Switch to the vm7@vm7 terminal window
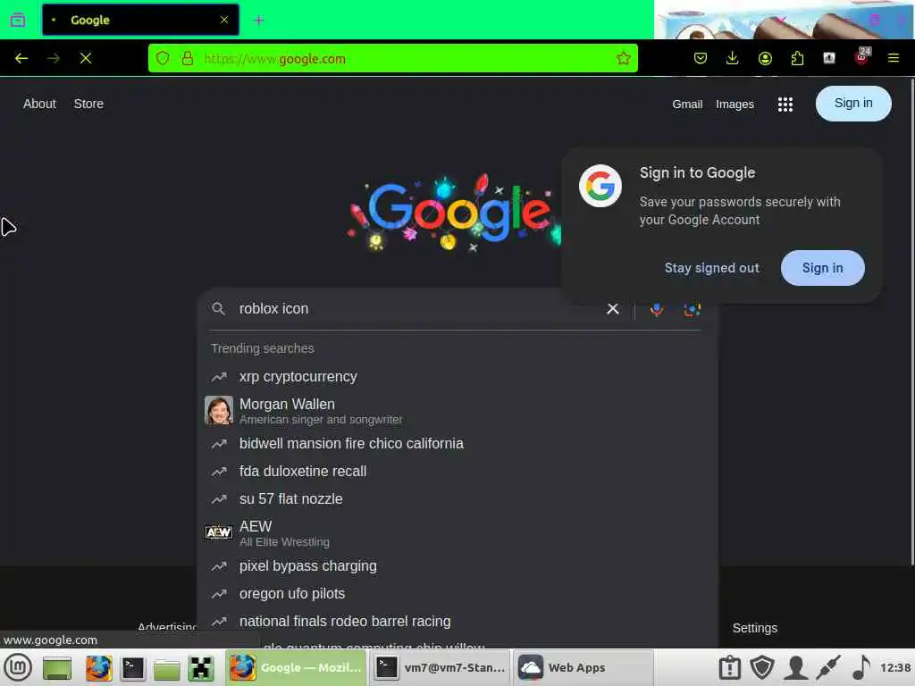 tap(441, 668)
